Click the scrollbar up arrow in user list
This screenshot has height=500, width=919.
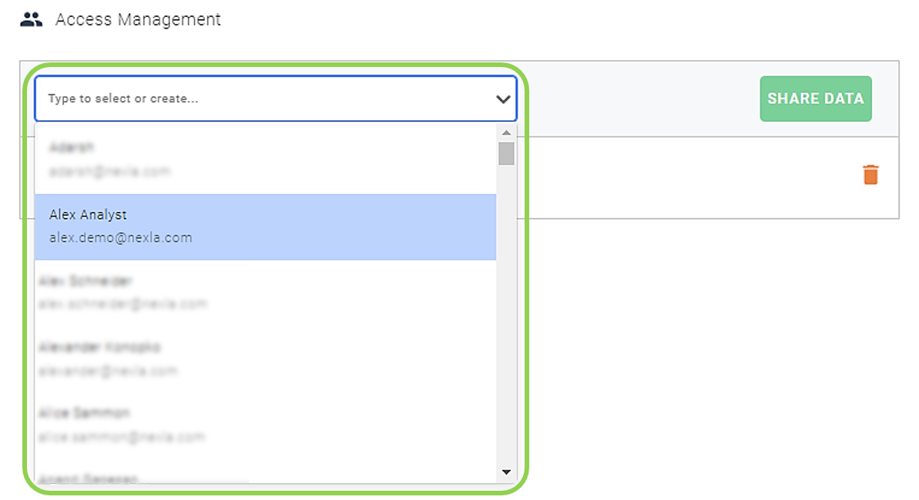click(x=506, y=133)
